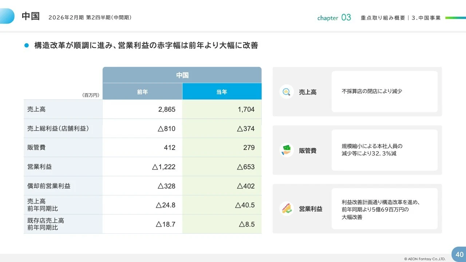Select the blue bullet icon before the headline

(26, 45)
